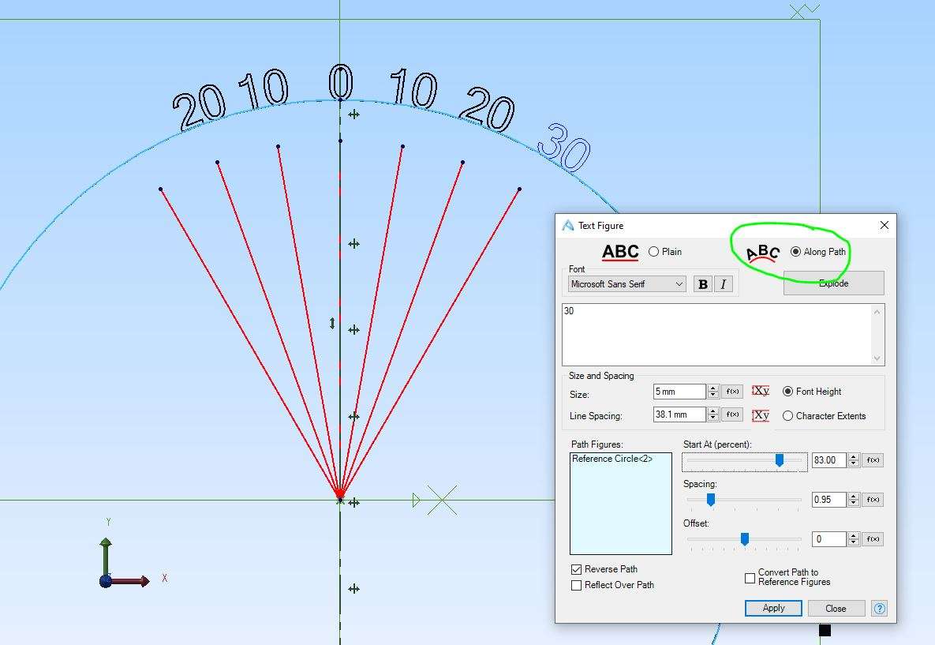The image size is (935, 645).
Task: Select the Plain text radio button
Action: click(x=653, y=252)
